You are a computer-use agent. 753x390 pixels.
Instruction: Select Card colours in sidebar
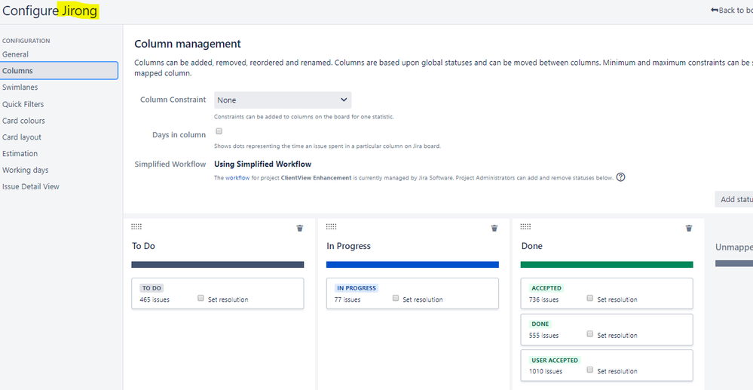click(23, 120)
